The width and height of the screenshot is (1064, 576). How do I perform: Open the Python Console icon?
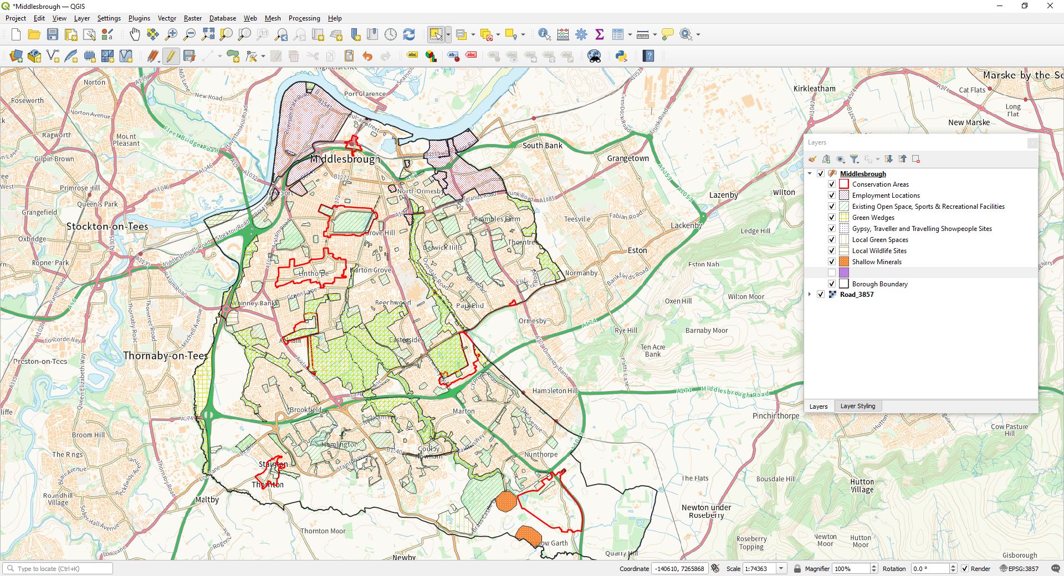(621, 56)
